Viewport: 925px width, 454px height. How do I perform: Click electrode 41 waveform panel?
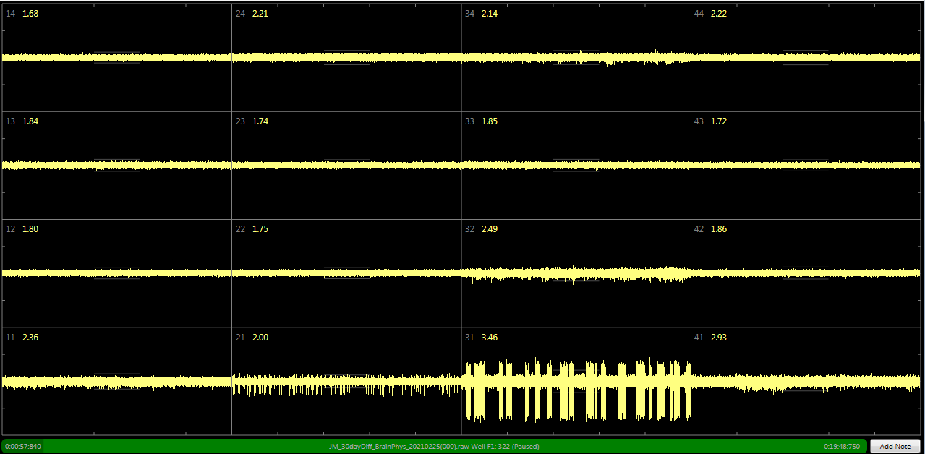(806, 381)
